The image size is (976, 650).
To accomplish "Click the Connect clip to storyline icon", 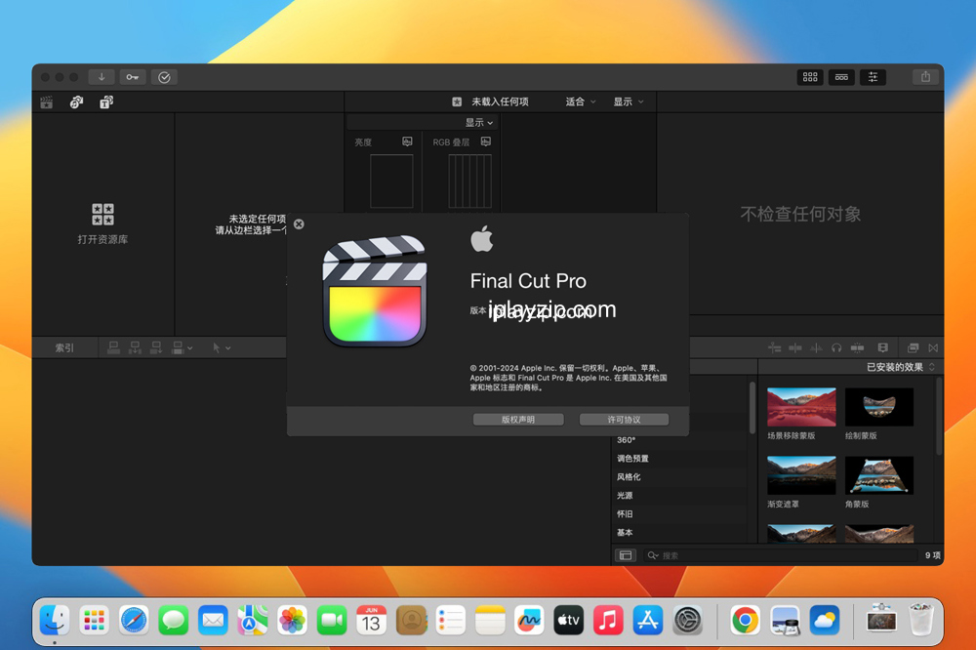I will click(113, 347).
